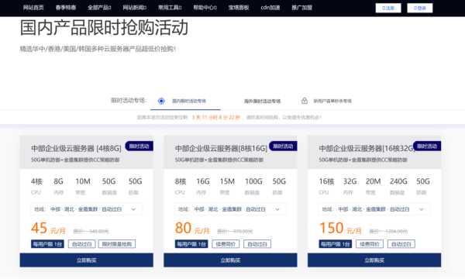Open the 地域 region dropdown on the 8核16G card
The image size is (465, 279).
coord(230,209)
